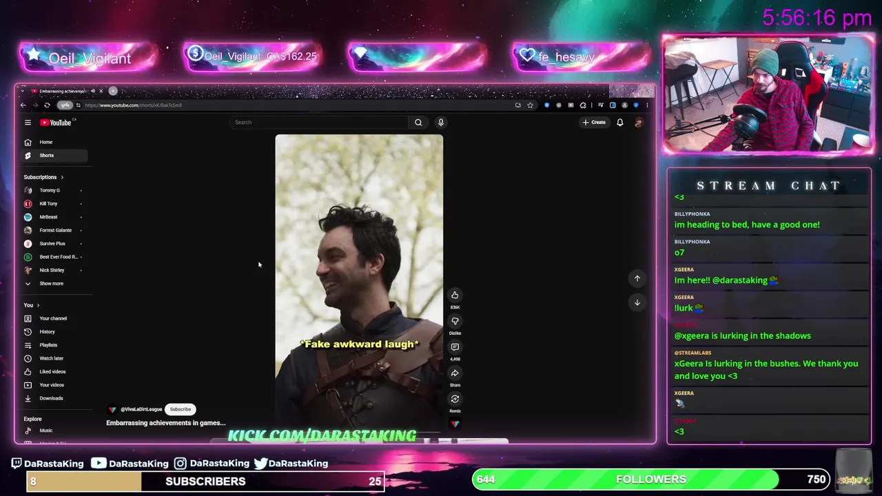Open comments on the Short
The height and width of the screenshot is (496, 882).
(x=455, y=347)
